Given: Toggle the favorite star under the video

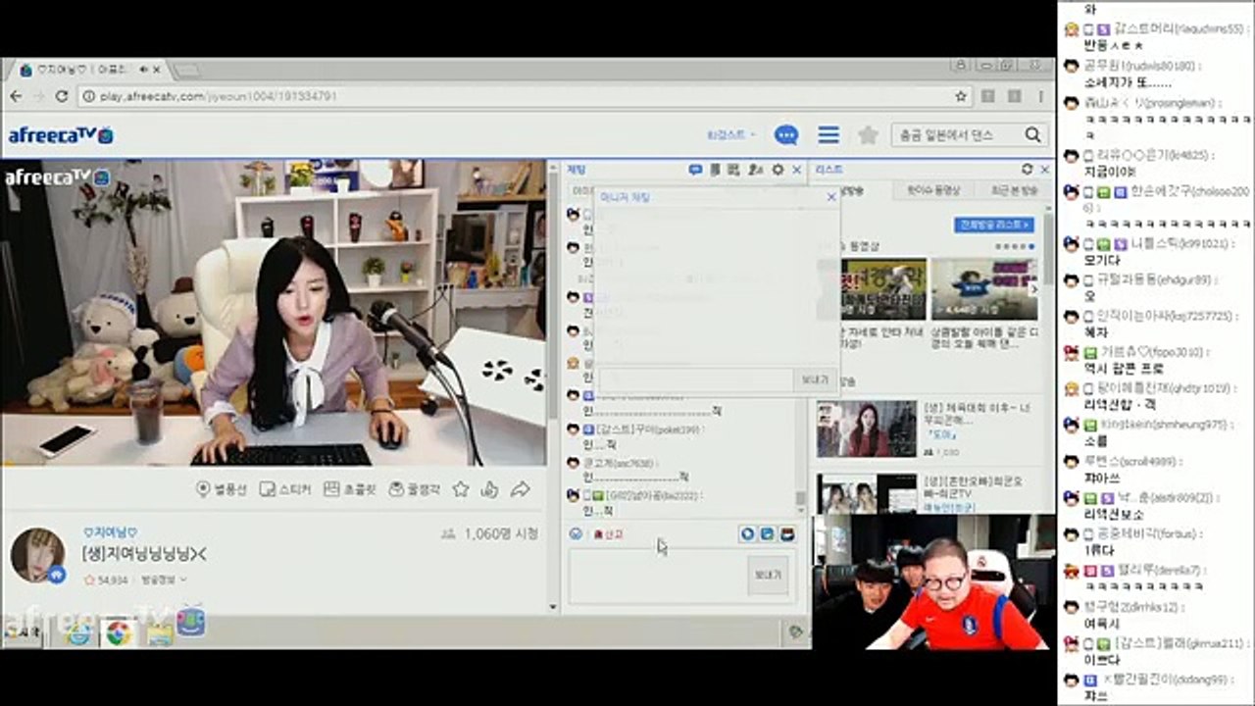Looking at the screenshot, I should [x=461, y=489].
